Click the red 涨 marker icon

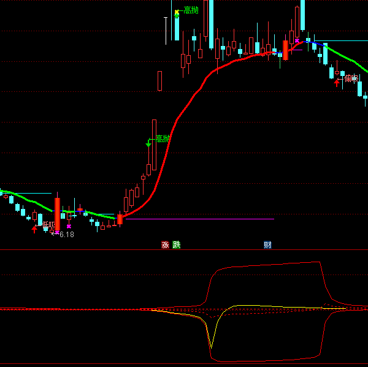click(x=165, y=245)
